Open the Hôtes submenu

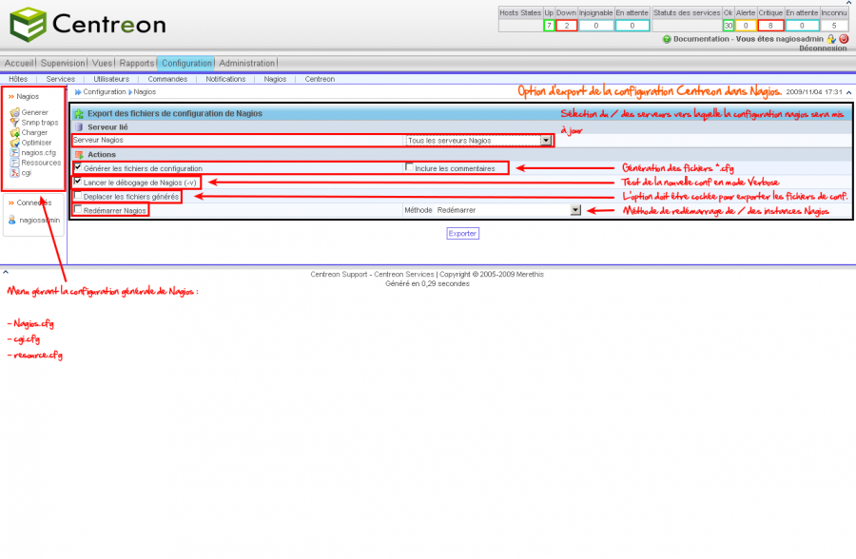18,79
